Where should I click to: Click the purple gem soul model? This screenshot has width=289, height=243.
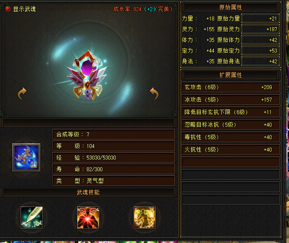[88, 75]
